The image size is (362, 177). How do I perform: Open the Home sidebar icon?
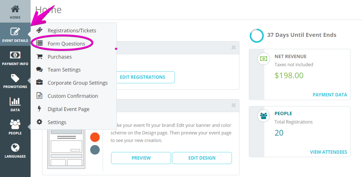(15, 10)
